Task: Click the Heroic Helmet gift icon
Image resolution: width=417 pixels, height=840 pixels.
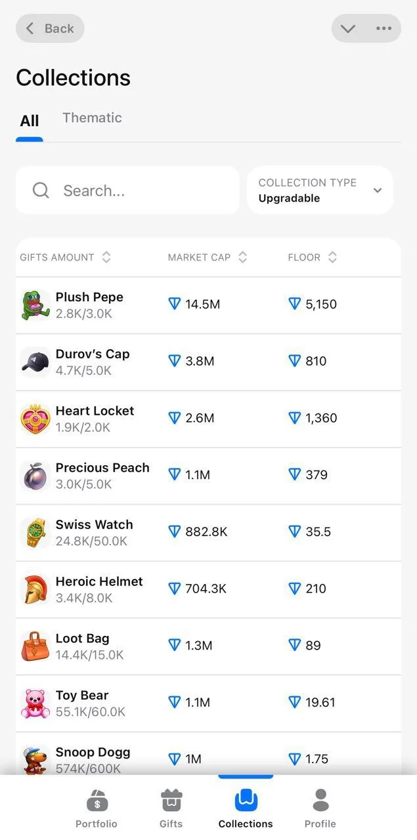Action: click(35, 589)
